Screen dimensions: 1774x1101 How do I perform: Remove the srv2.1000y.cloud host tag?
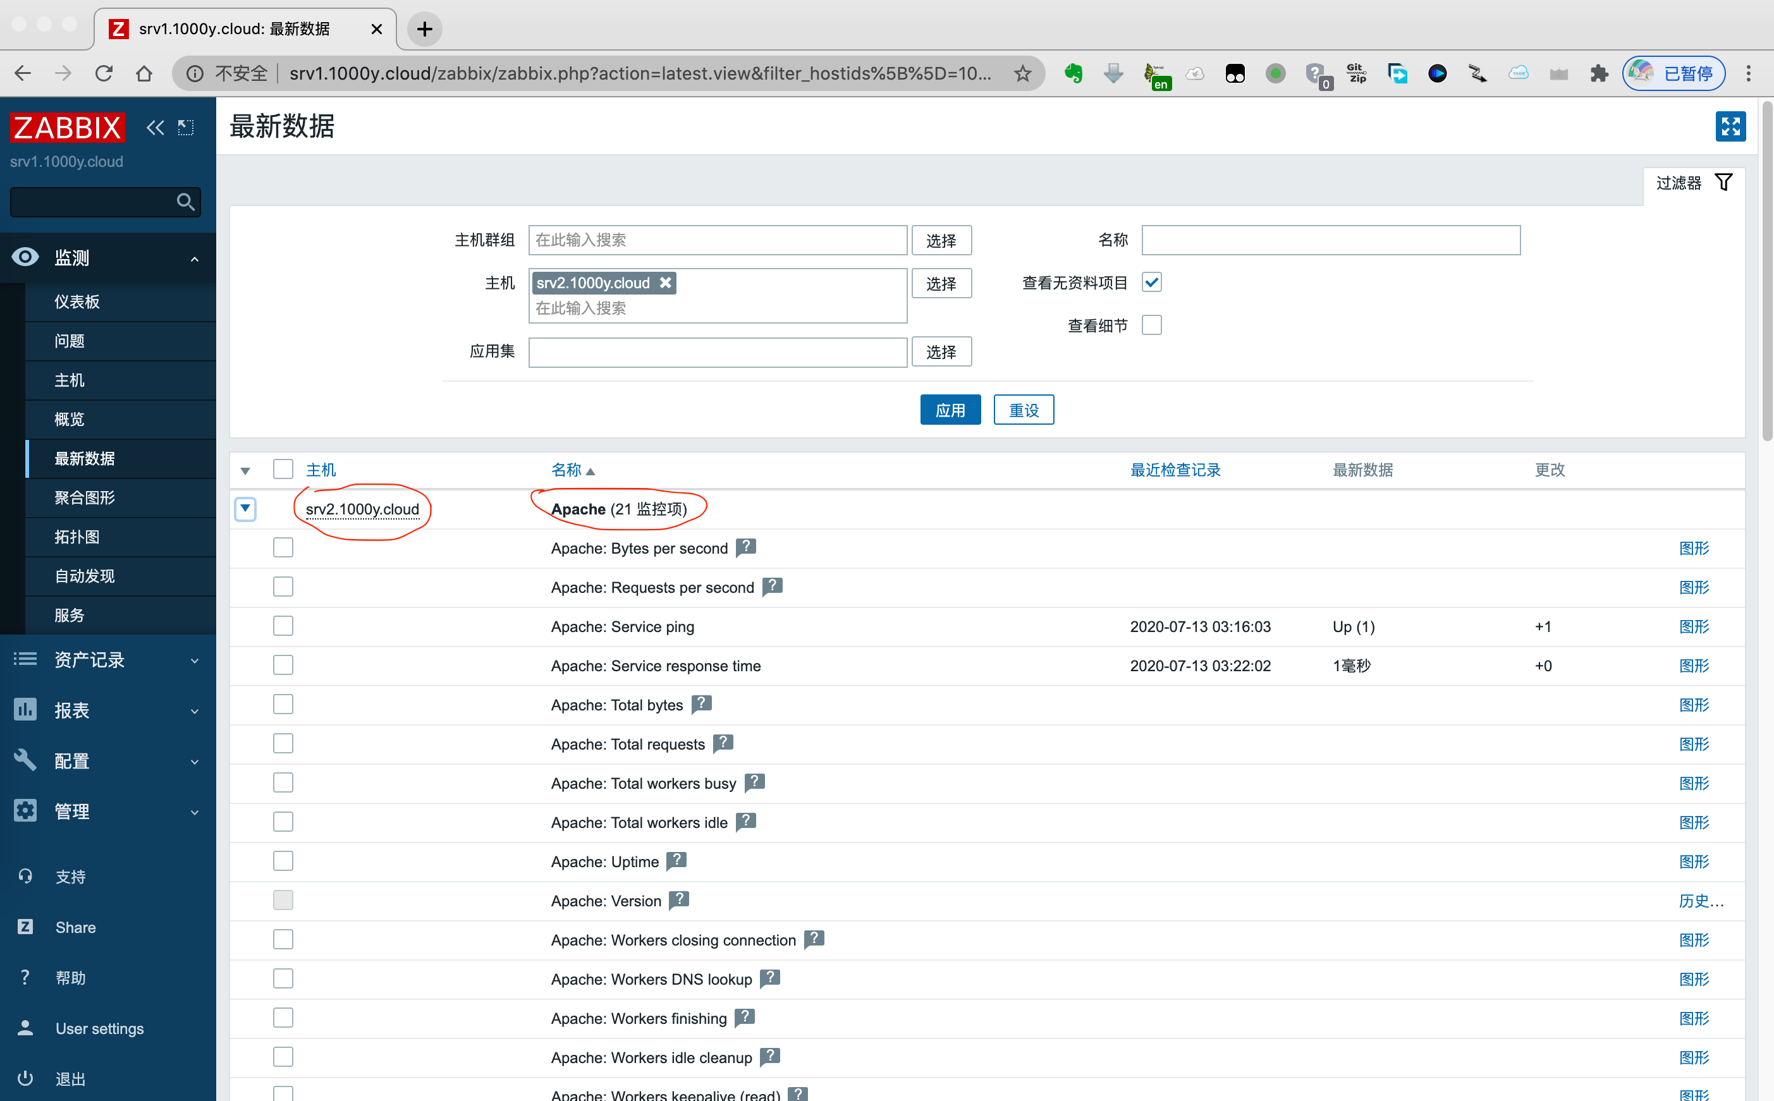[x=666, y=283]
